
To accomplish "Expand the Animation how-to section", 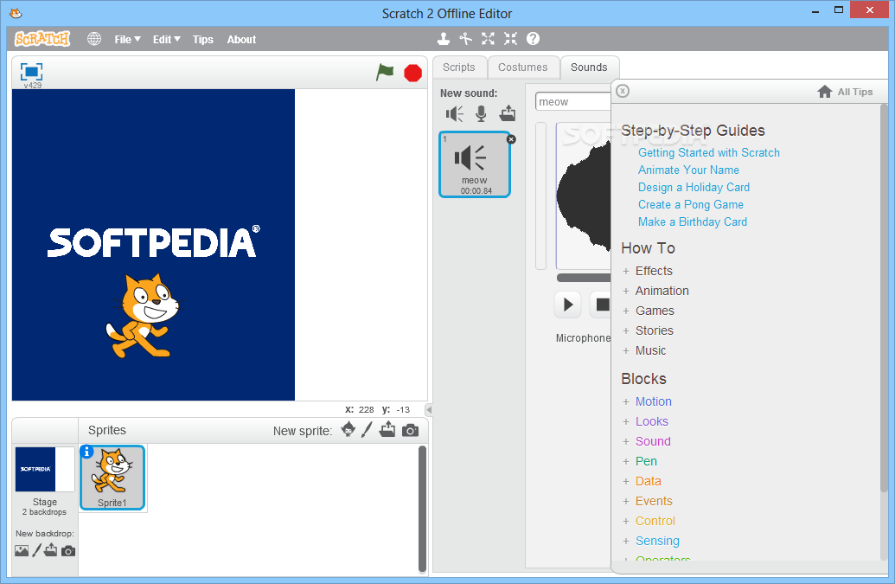I will (655, 292).
